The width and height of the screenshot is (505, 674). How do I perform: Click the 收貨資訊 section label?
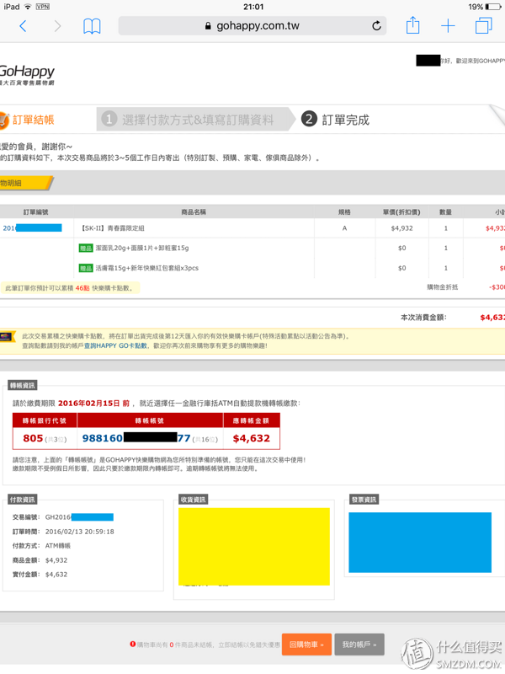(x=194, y=500)
